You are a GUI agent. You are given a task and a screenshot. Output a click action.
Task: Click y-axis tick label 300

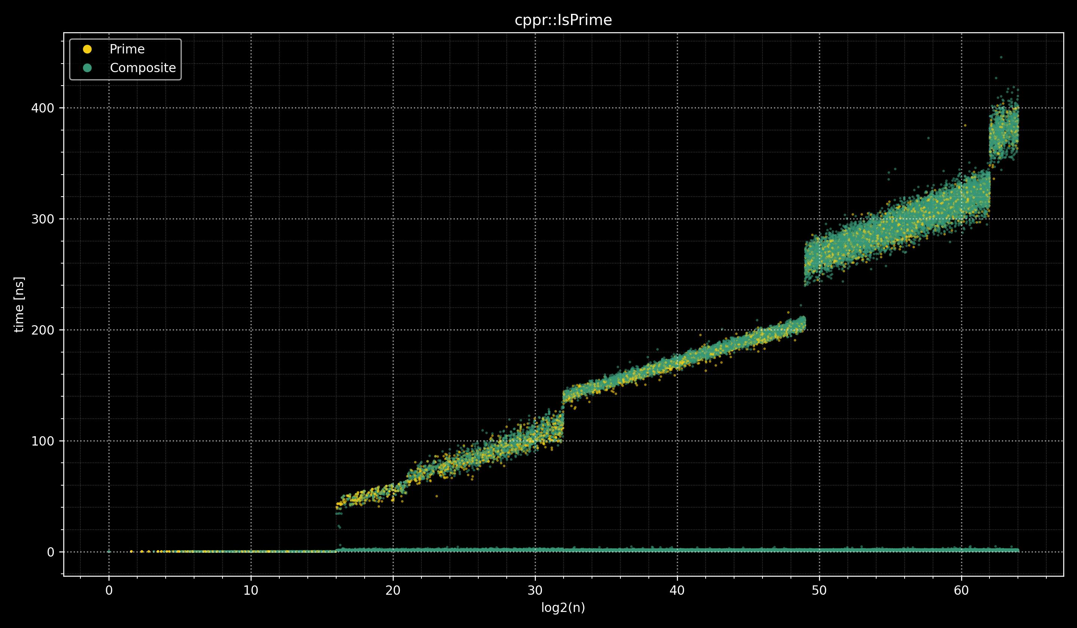[43, 219]
